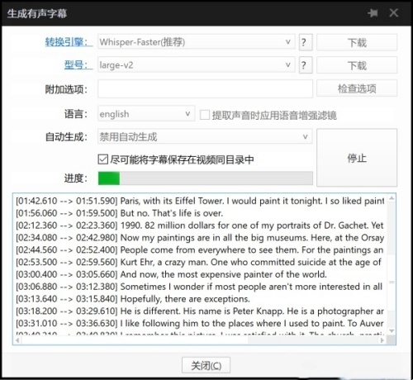Expand the large-v2 model dropdown

pyautogui.click(x=197, y=65)
